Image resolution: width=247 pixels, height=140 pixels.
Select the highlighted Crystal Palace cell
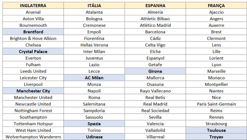[33, 51]
